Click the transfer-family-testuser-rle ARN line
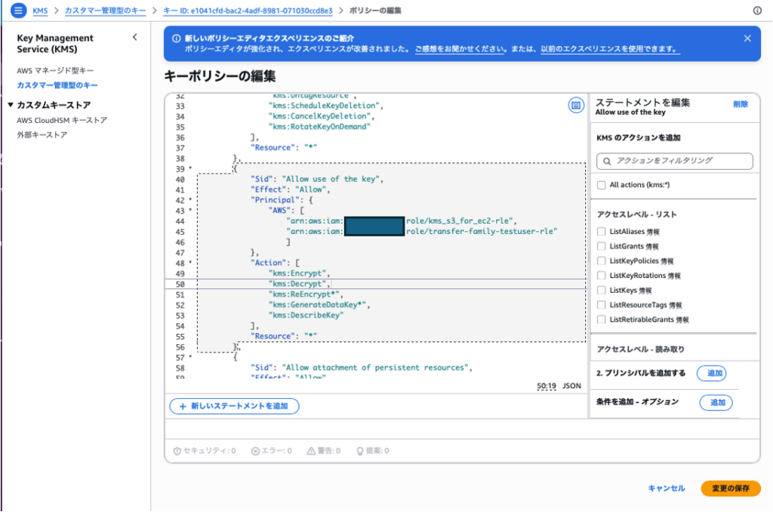 tap(421, 231)
